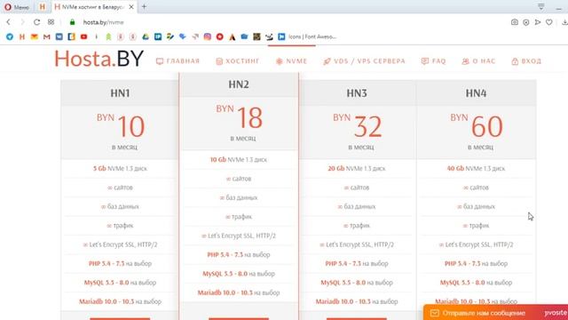View site security padlock info

[73, 22]
